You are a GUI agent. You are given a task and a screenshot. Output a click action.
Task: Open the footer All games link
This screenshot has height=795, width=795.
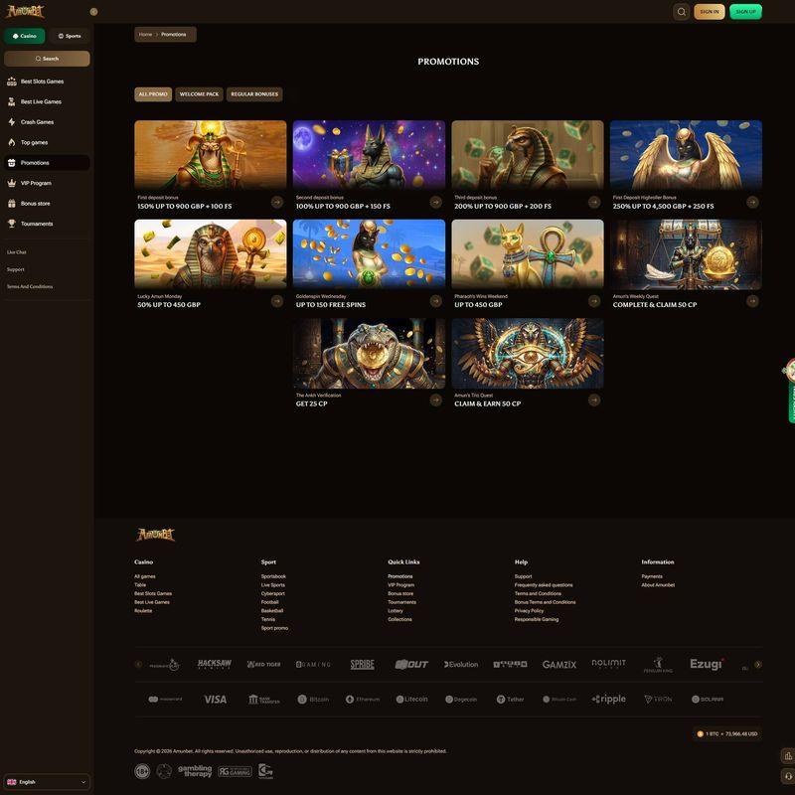coord(145,576)
